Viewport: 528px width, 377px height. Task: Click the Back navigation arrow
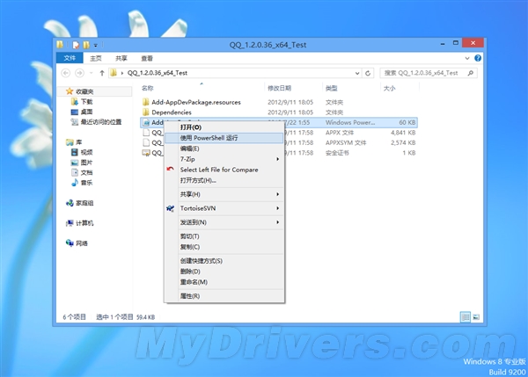click(x=66, y=73)
